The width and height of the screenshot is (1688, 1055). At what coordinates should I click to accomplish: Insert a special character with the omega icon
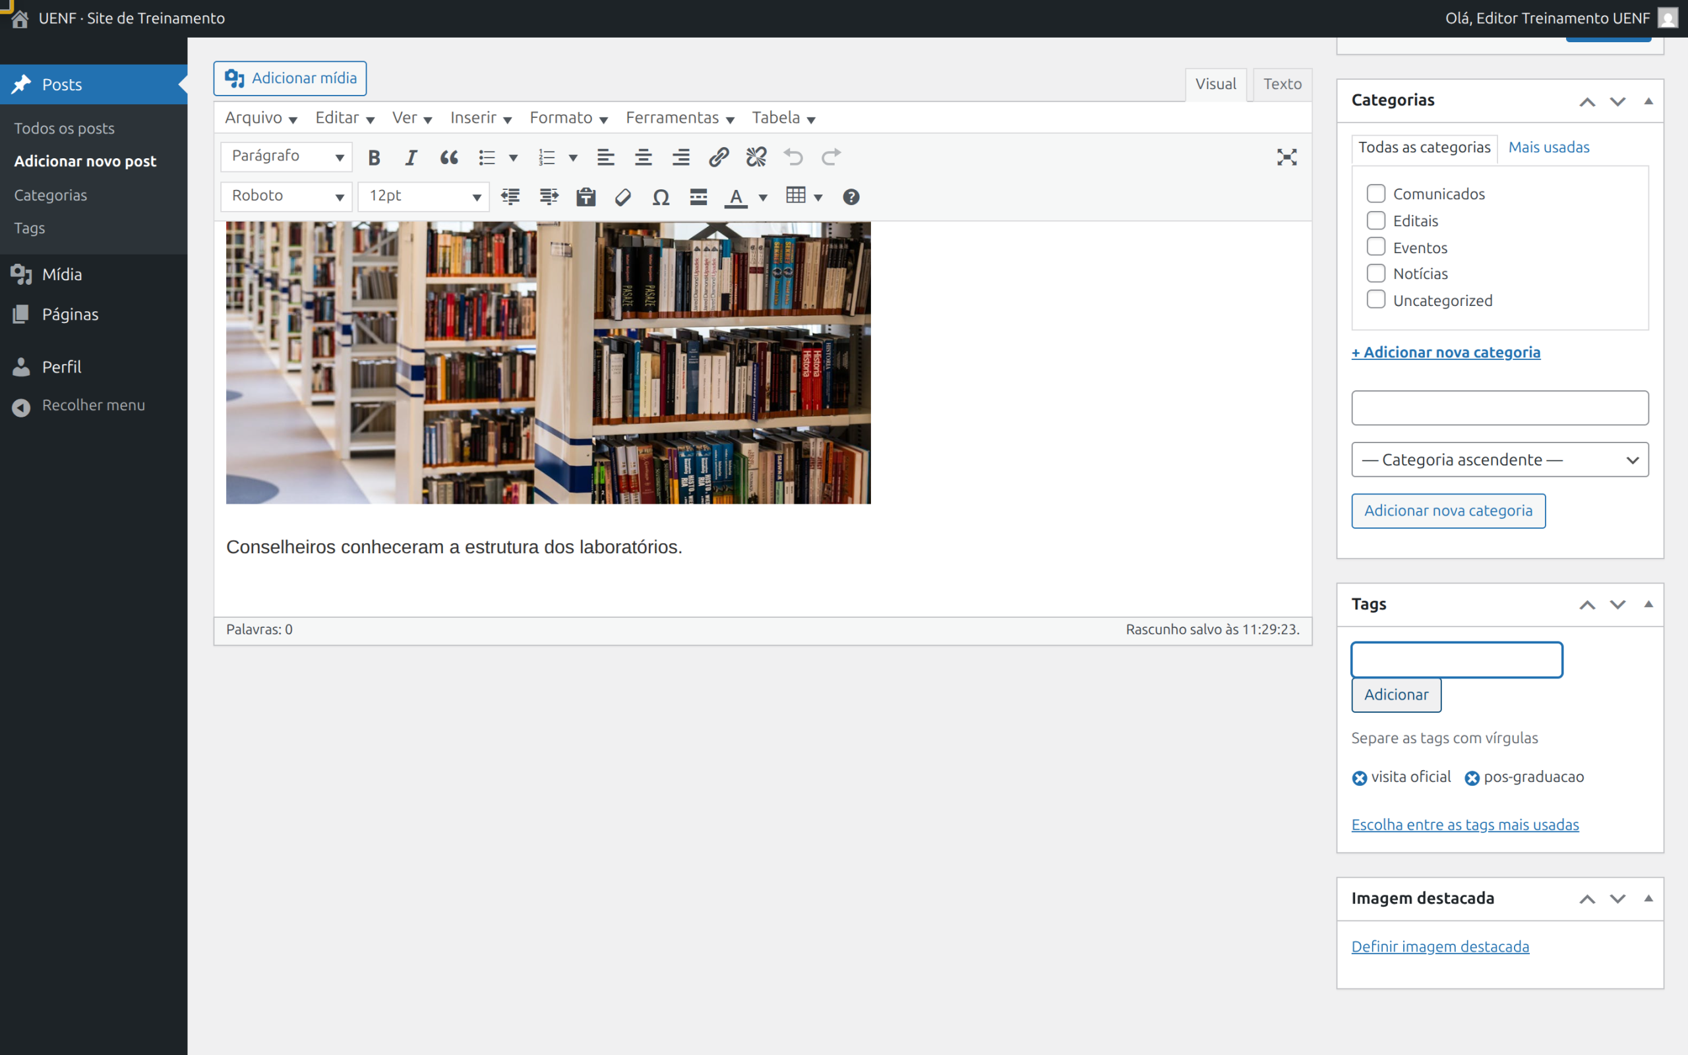pos(661,197)
